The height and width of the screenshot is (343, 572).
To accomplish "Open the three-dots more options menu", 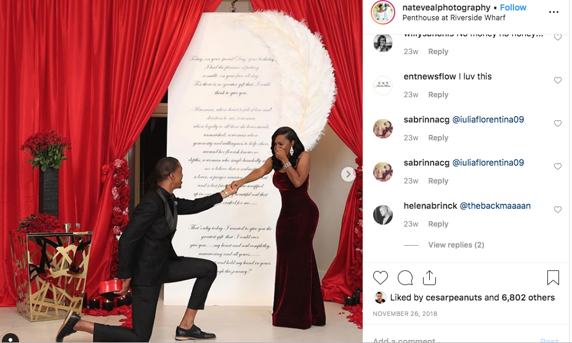I will (554, 12).
